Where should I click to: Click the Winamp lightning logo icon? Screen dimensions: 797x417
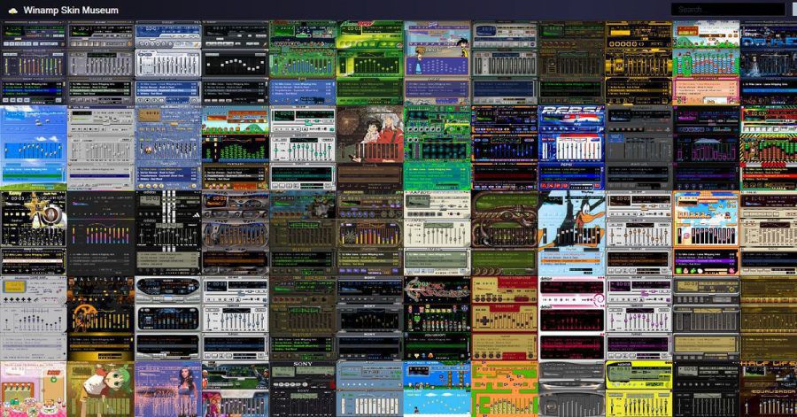coord(12,10)
